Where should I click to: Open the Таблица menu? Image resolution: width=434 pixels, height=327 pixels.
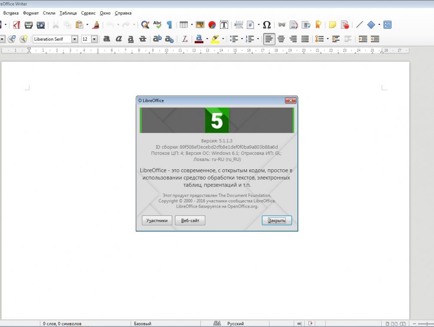pos(68,13)
